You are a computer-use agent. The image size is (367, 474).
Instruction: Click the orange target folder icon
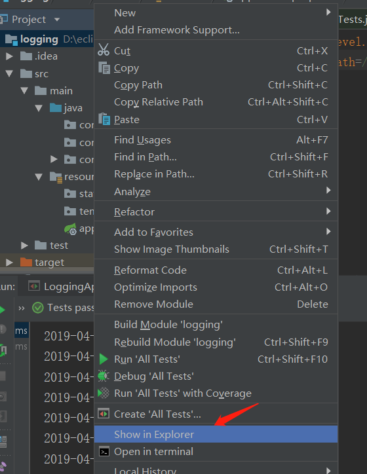point(26,262)
